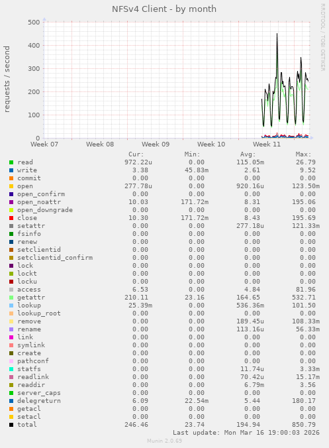Click the Cur: column header

(x=136, y=154)
